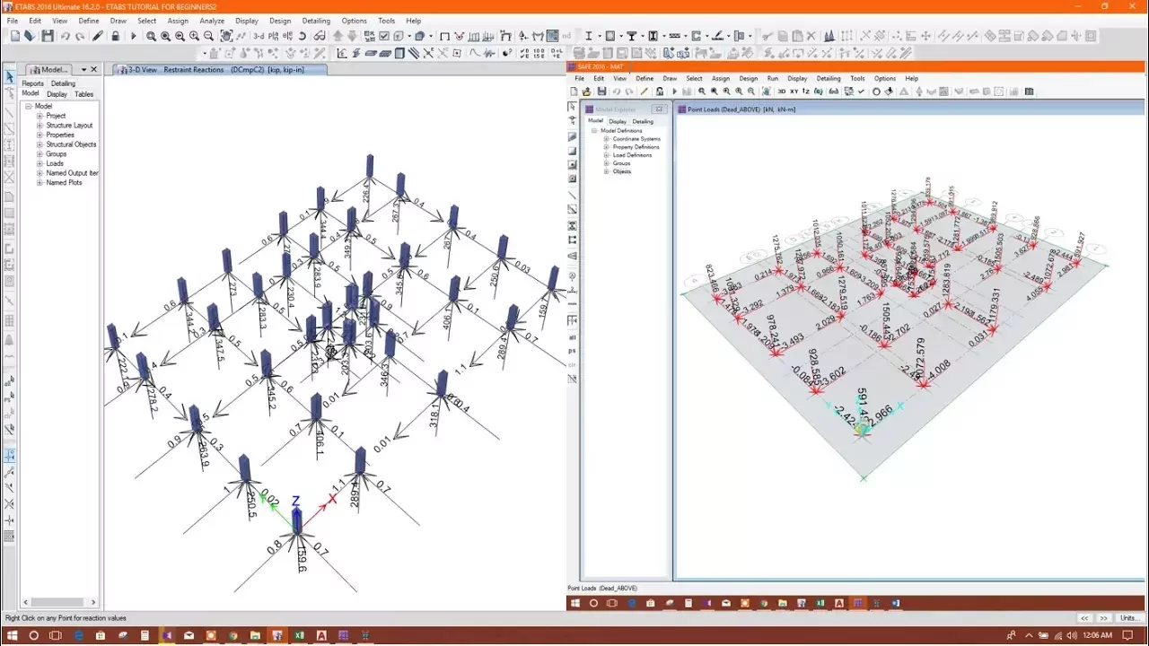Screen dimensions: 1149x646
Task: Switch to Tables tab in Model Explorer
Action: pyautogui.click(x=83, y=94)
